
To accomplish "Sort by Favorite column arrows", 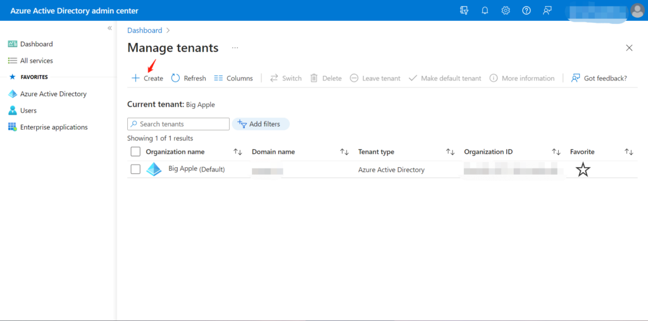I will (629, 152).
